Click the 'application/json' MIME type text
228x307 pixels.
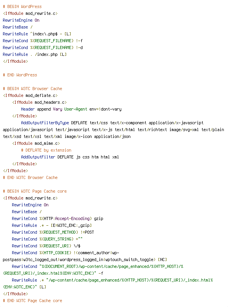(x=112, y=137)
